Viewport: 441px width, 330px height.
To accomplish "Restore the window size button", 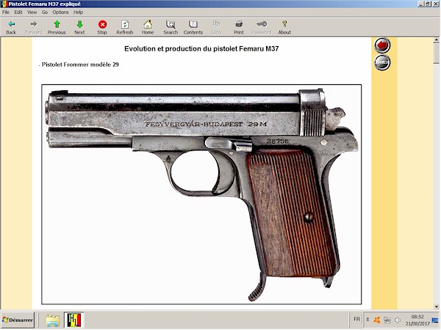I will 427,4.
